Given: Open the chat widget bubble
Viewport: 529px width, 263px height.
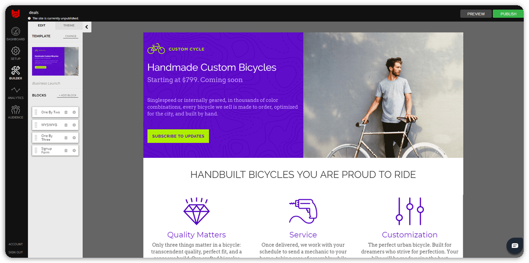Looking at the screenshot, I should [515, 245].
